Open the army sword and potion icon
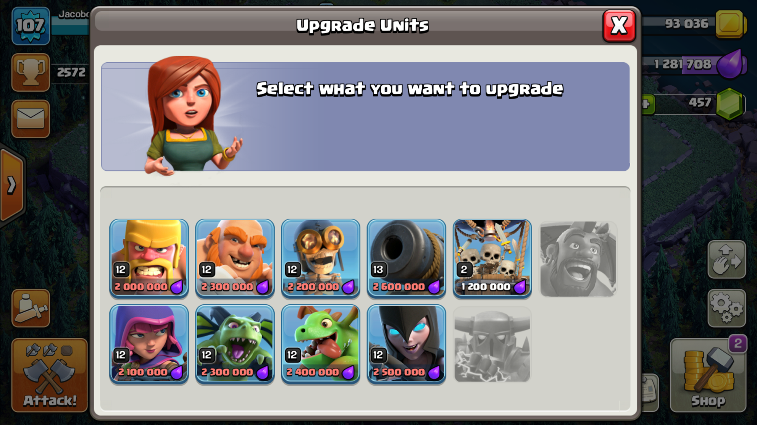 pyautogui.click(x=31, y=308)
